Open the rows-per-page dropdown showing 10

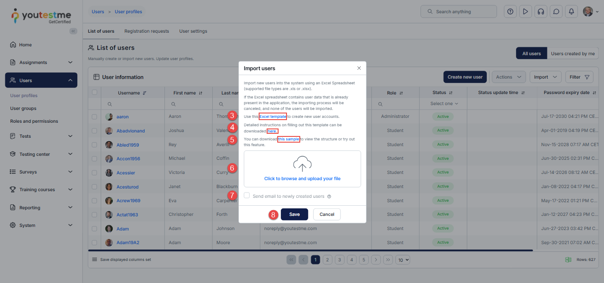click(403, 260)
